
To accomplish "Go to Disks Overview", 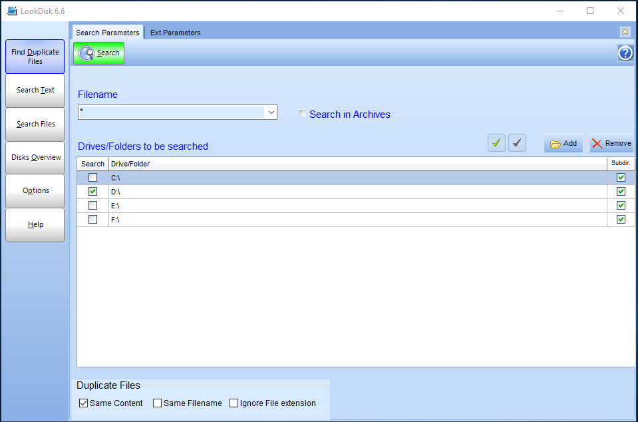I will (x=35, y=158).
